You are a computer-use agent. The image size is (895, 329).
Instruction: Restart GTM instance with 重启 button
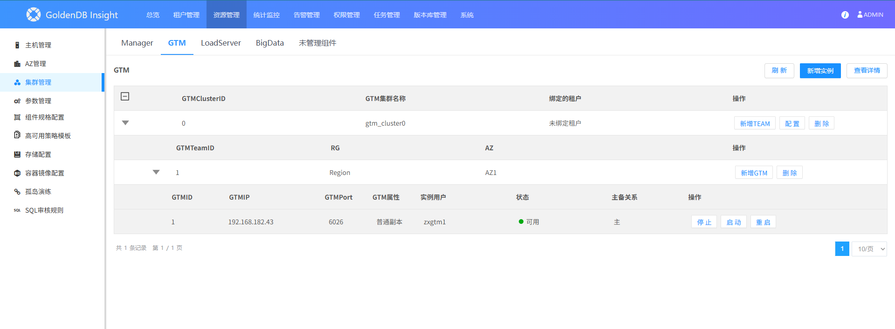click(764, 222)
